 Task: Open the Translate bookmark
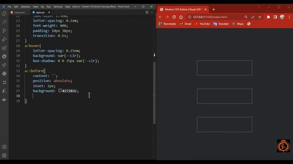pos(221,24)
